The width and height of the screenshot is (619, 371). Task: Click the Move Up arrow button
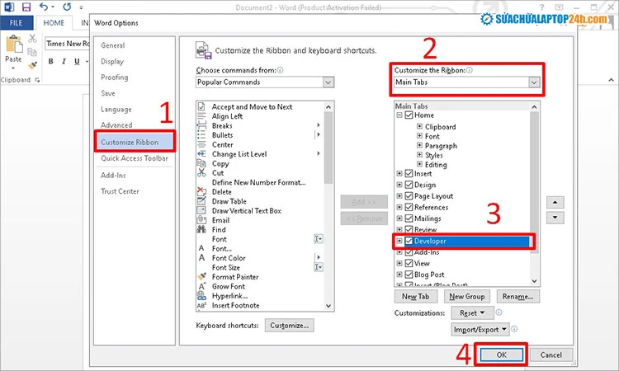click(x=556, y=202)
